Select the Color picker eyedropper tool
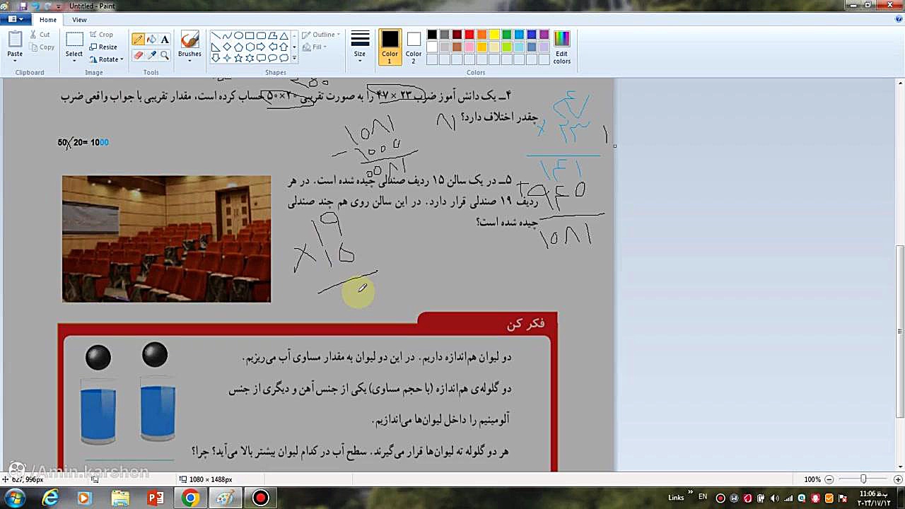Viewport: 905px width, 509px height. tap(151, 55)
